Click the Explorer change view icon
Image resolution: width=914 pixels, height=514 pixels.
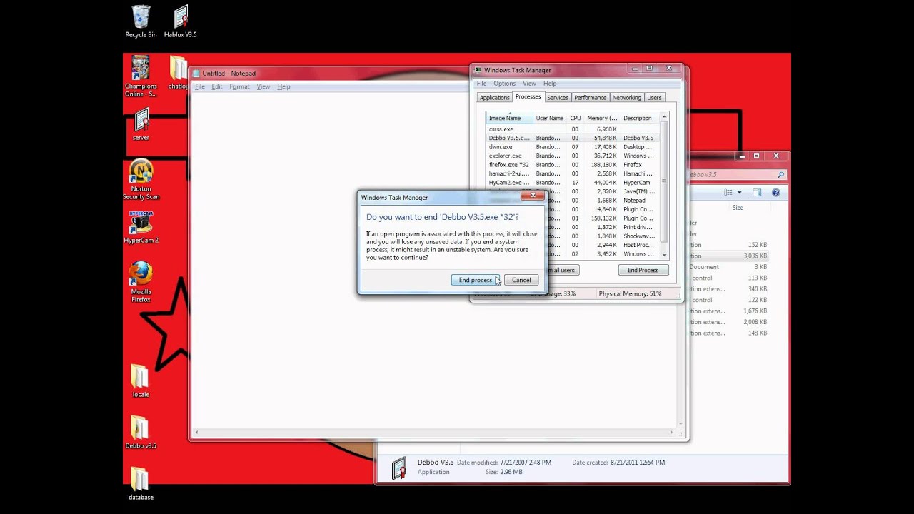728,193
